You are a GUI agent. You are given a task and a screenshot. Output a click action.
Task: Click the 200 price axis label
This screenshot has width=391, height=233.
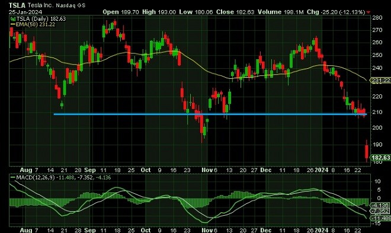tap(377, 127)
